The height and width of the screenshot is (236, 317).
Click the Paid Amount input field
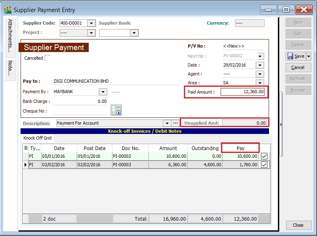pos(242,92)
